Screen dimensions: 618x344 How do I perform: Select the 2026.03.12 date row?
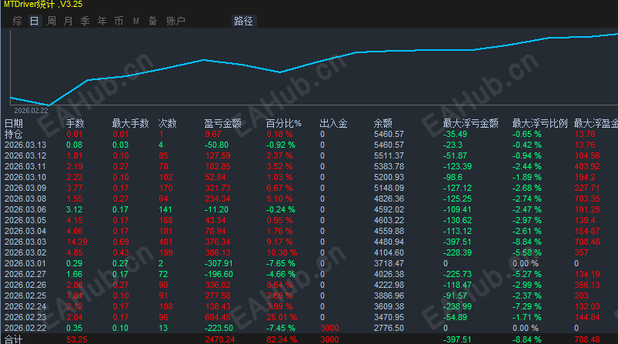tap(25, 155)
